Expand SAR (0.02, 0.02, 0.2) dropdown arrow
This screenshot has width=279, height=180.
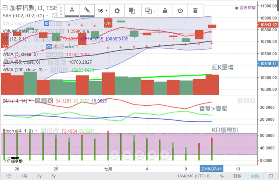[x=47, y=16]
